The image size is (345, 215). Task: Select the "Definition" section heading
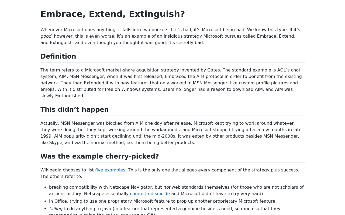pyautogui.click(x=58, y=56)
